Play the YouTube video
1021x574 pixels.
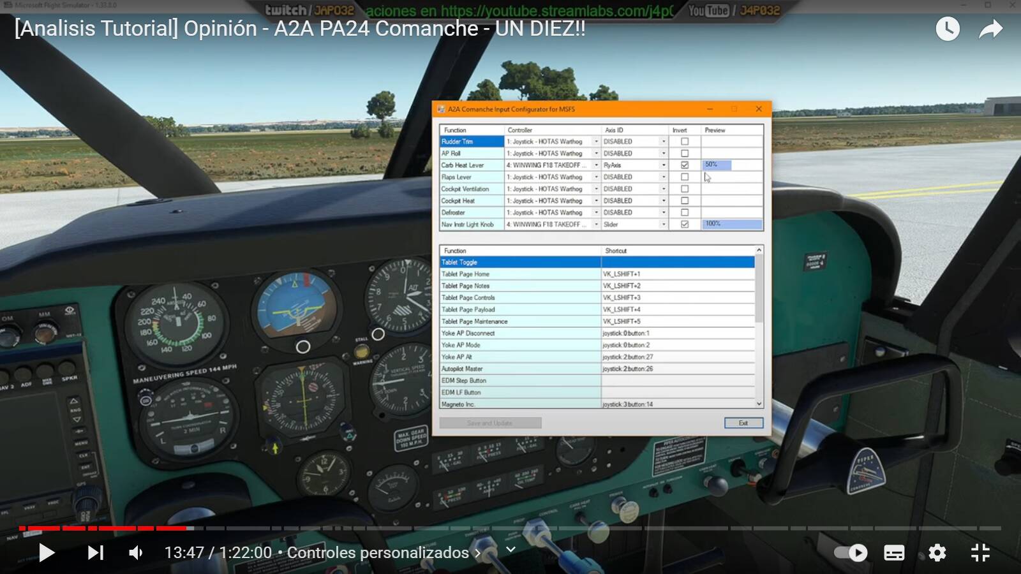pos(46,552)
